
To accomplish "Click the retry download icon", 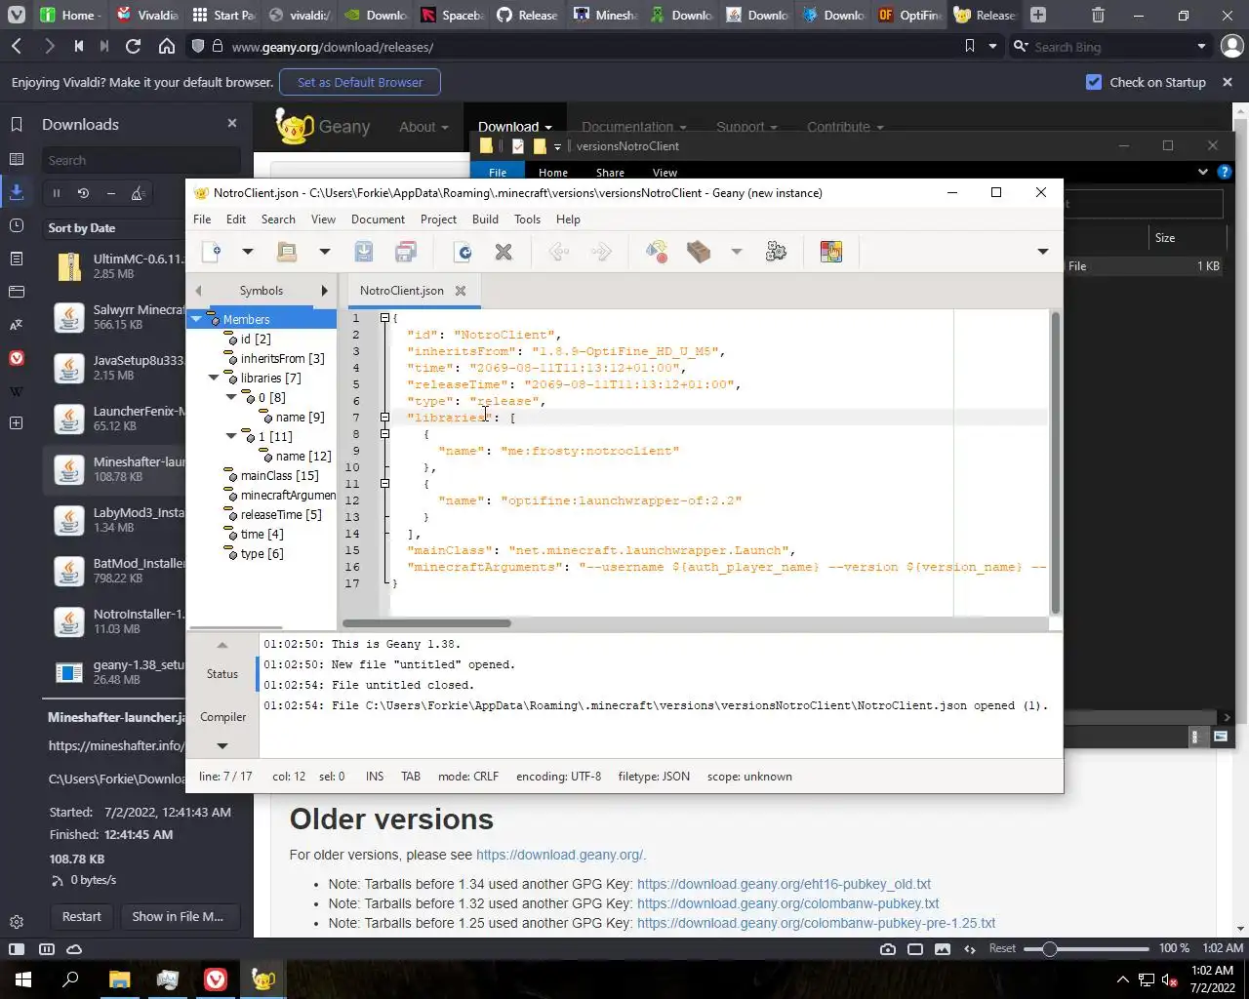I will [x=83, y=193].
